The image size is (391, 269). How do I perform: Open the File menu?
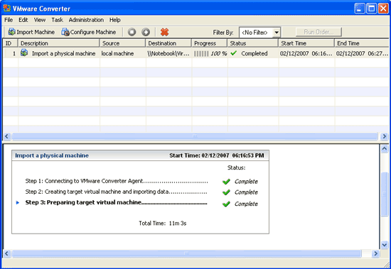(x=9, y=20)
